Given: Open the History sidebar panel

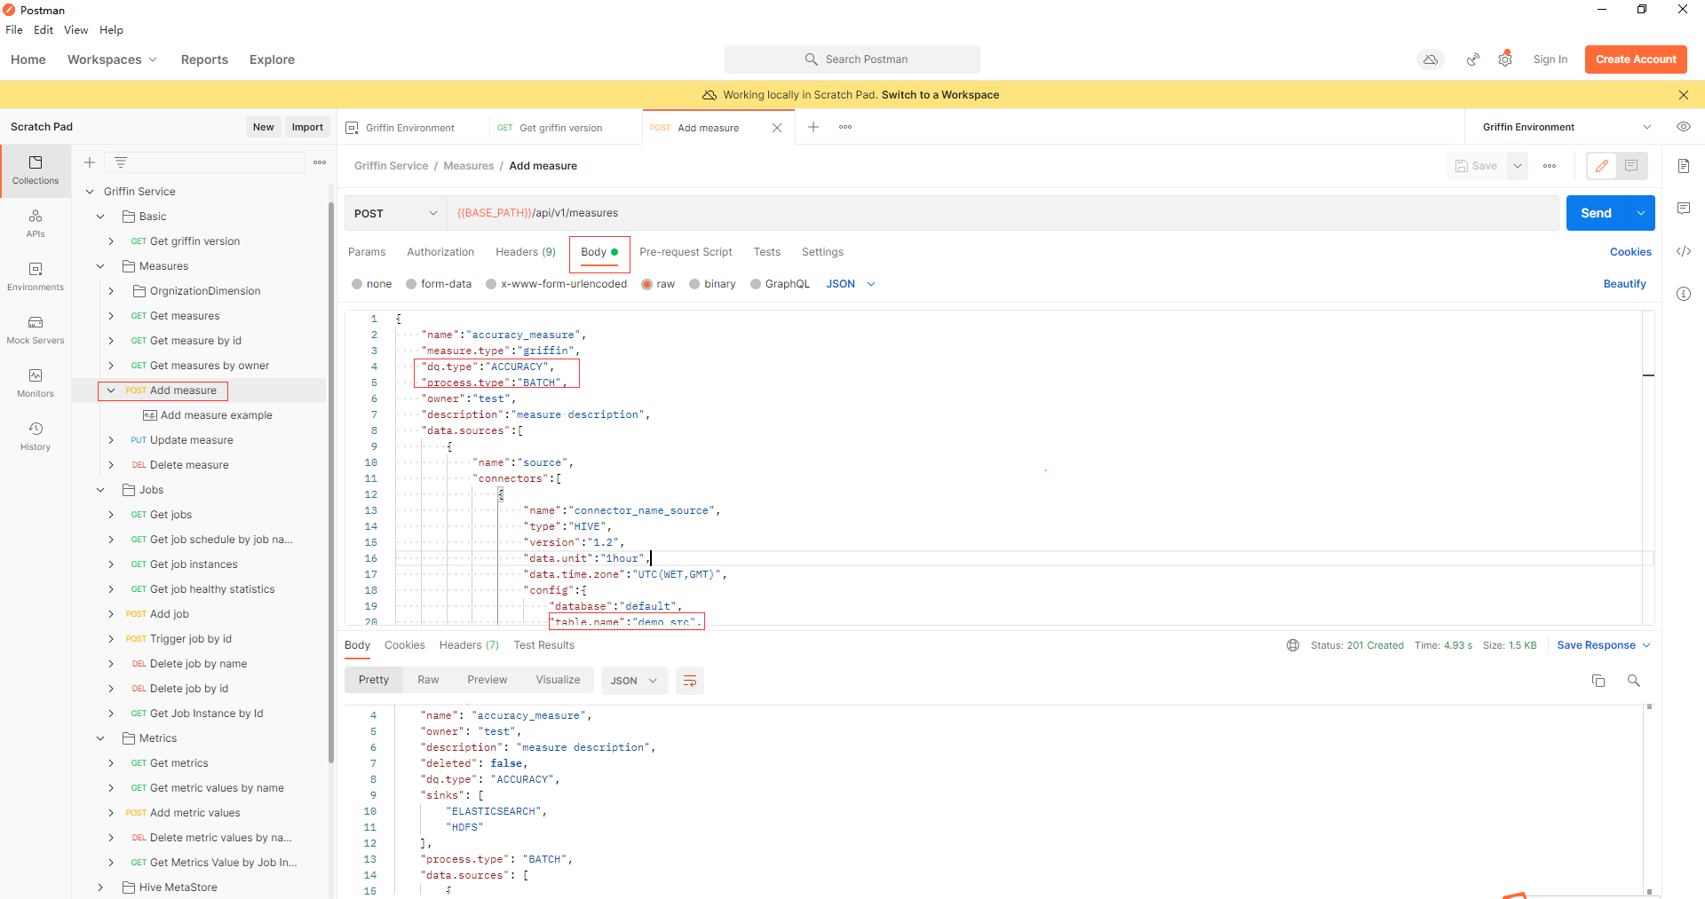Looking at the screenshot, I should click(36, 436).
